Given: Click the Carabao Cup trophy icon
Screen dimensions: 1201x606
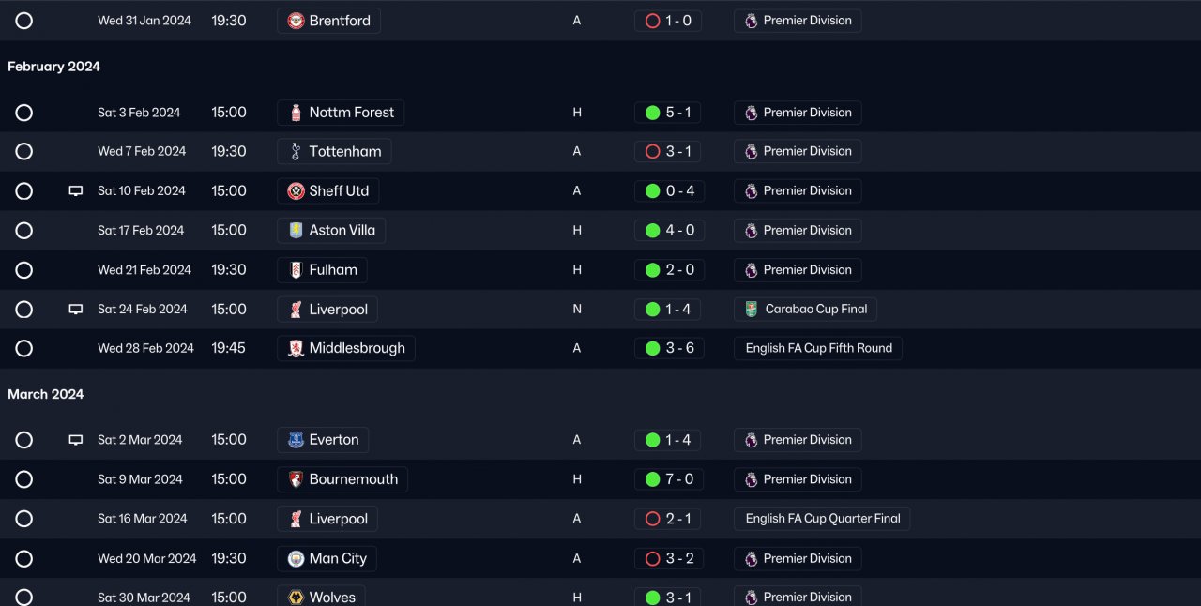Looking at the screenshot, I should point(752,309).
